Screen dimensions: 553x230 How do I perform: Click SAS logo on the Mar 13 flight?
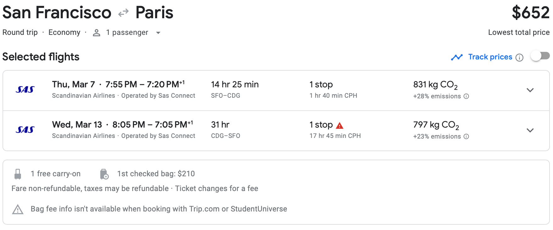25,130
